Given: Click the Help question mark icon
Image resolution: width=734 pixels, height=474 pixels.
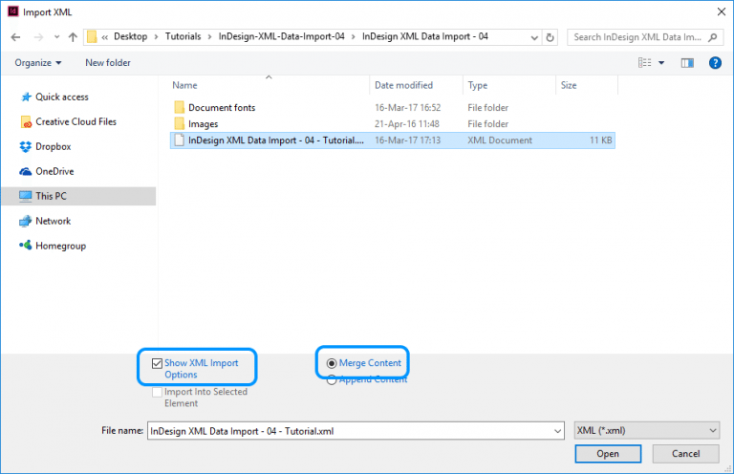Looking at the screenshot, I should 714,63.
